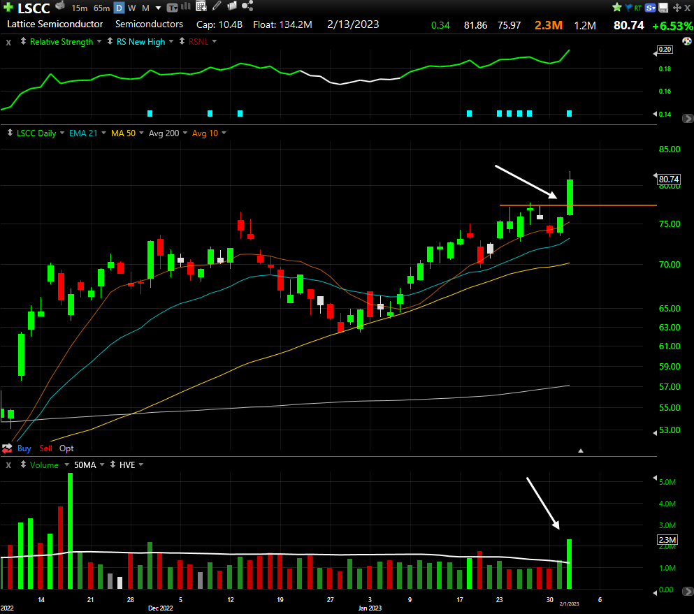Open the color palette icon

686,42
